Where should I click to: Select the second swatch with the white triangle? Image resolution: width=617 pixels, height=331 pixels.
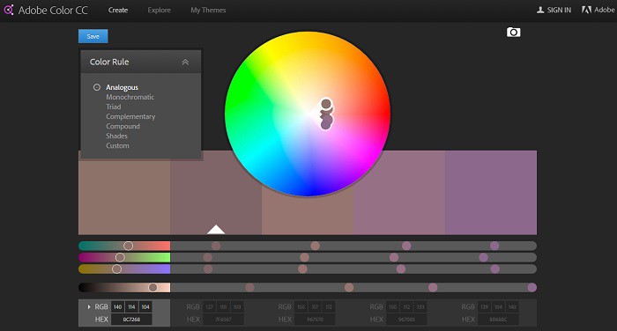(216, 193)
